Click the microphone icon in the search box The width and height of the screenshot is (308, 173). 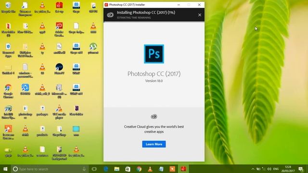coord(84,169)
